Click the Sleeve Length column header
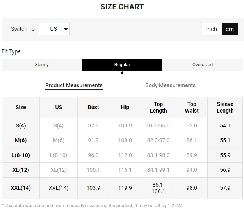This screenshot has width=244, height=210. [225, 107]
